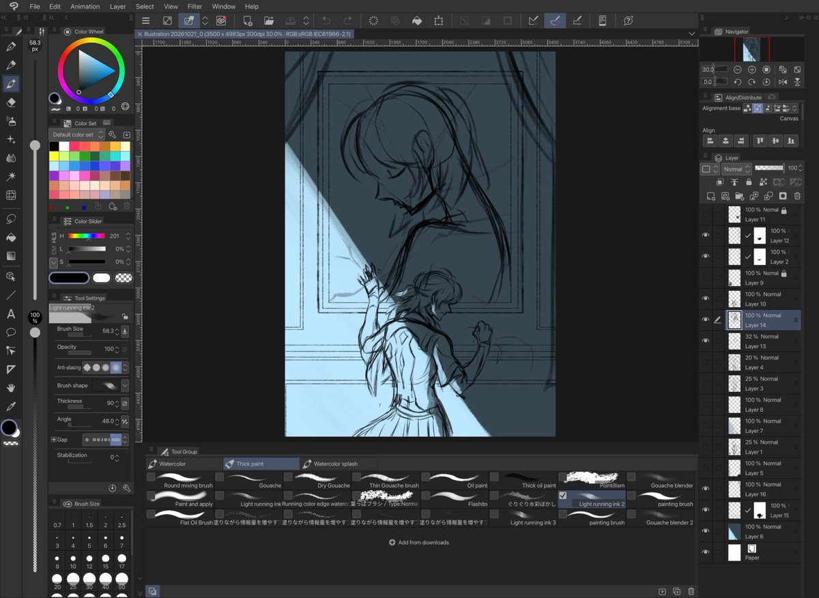Click the Stabilization value stepper
The height and width of the screenshot is (598, 819).
point(118,457)
